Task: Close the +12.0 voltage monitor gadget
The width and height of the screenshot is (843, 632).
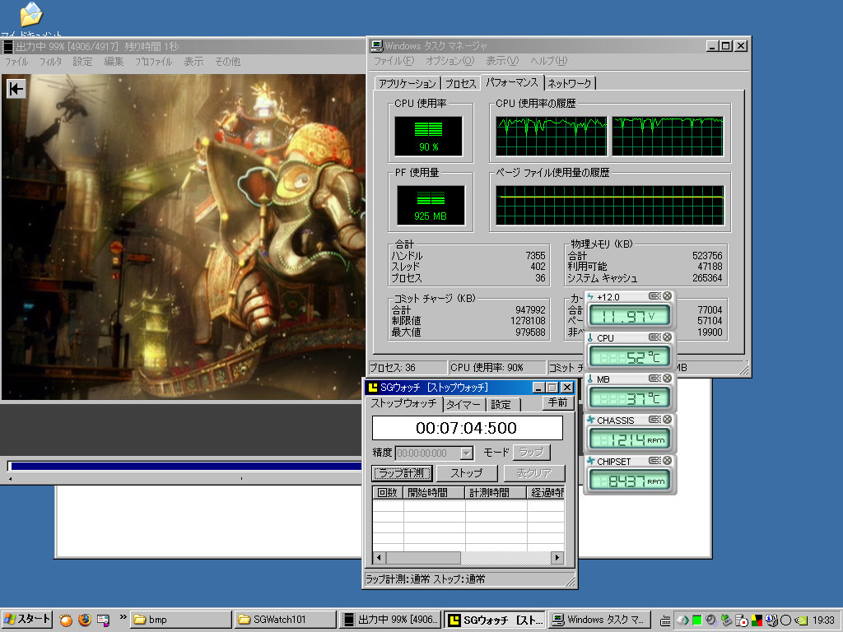Action: tap(667, 296)
